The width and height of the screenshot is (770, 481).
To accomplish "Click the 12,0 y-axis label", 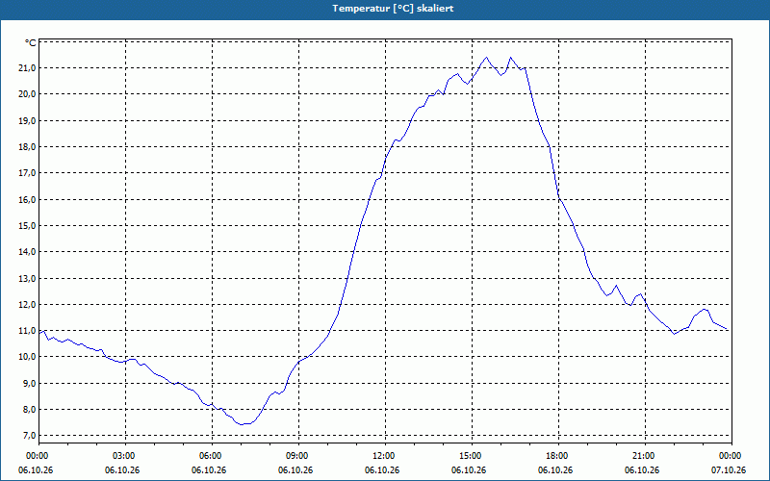I will point(27,304).
